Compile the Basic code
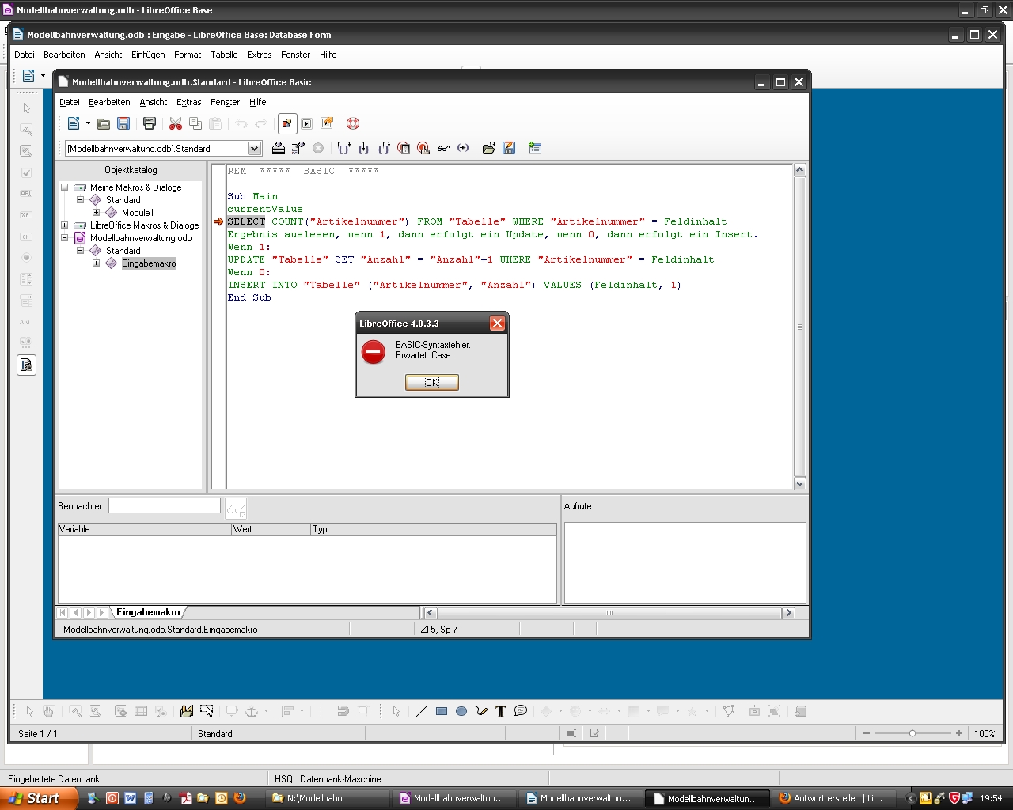This screenshot has height=810, width=1013. tap(279, 148)
